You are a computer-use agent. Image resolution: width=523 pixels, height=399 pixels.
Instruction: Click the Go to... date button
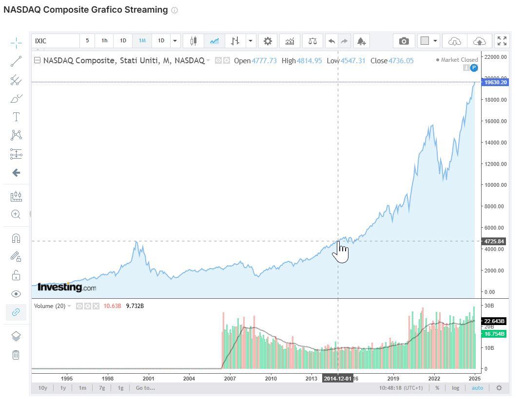[x=145, y=388]
